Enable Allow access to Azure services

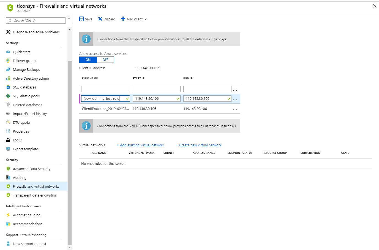coord(88,60)
